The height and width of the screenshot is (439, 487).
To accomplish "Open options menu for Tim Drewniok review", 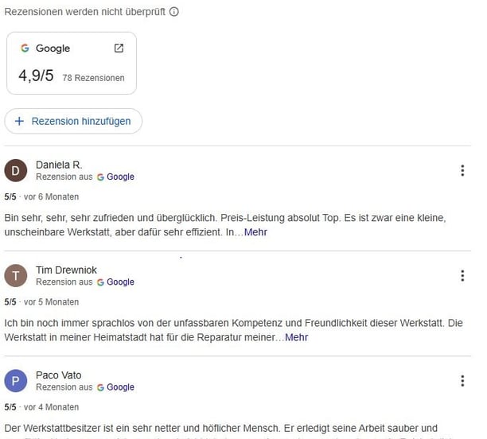I will click(x=462, y=275).
